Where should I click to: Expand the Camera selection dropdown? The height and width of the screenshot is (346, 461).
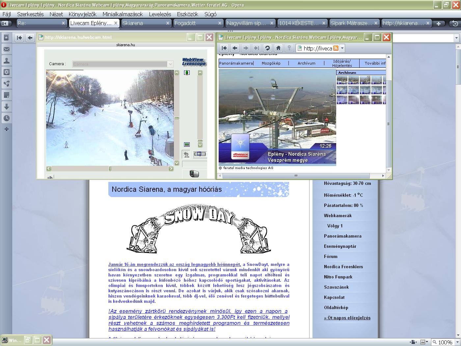[x=170, y=64]
